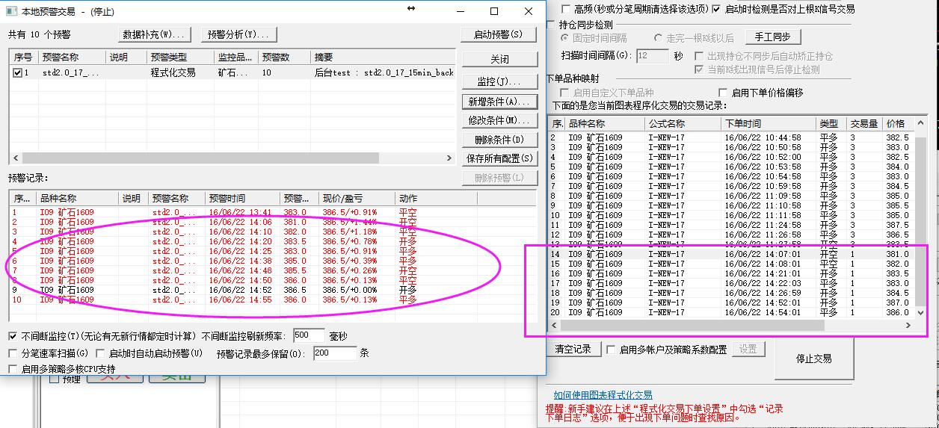Open 预警分析(Y)... dialog
This screenshot has width=939, height=428.
[x=239, y=34]
